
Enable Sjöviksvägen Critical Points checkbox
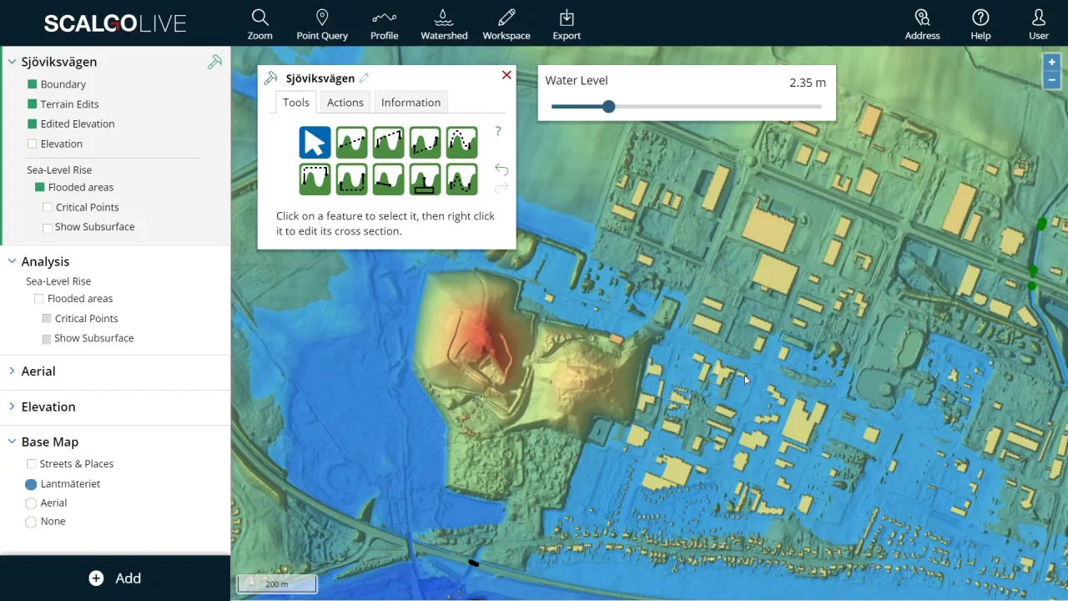pyautogui.click(x=48, y=208)
